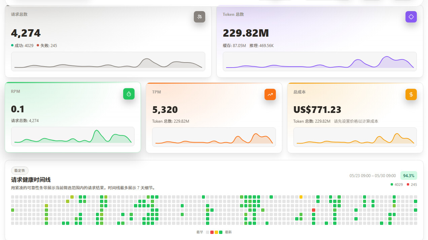Click the satellite icon on the 请求总数 card
The image size is (428, 240).
[200, 17]
